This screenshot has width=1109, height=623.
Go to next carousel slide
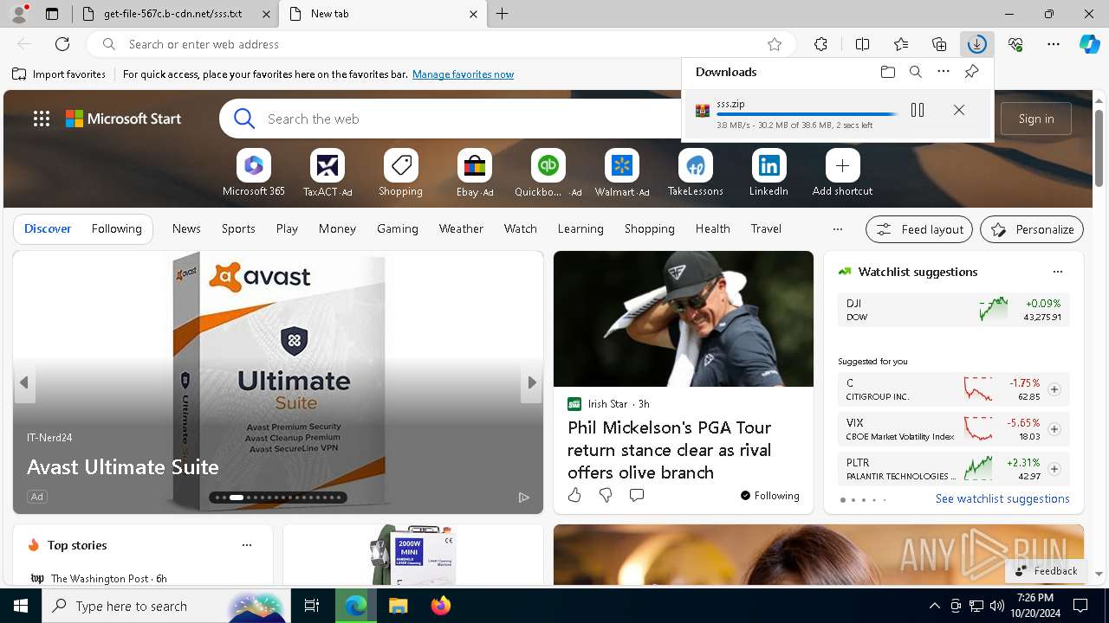[x=532, y=382]
